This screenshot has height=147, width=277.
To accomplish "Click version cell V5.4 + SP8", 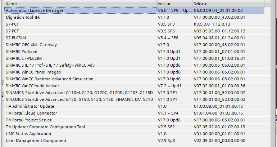I will point(168,38).
